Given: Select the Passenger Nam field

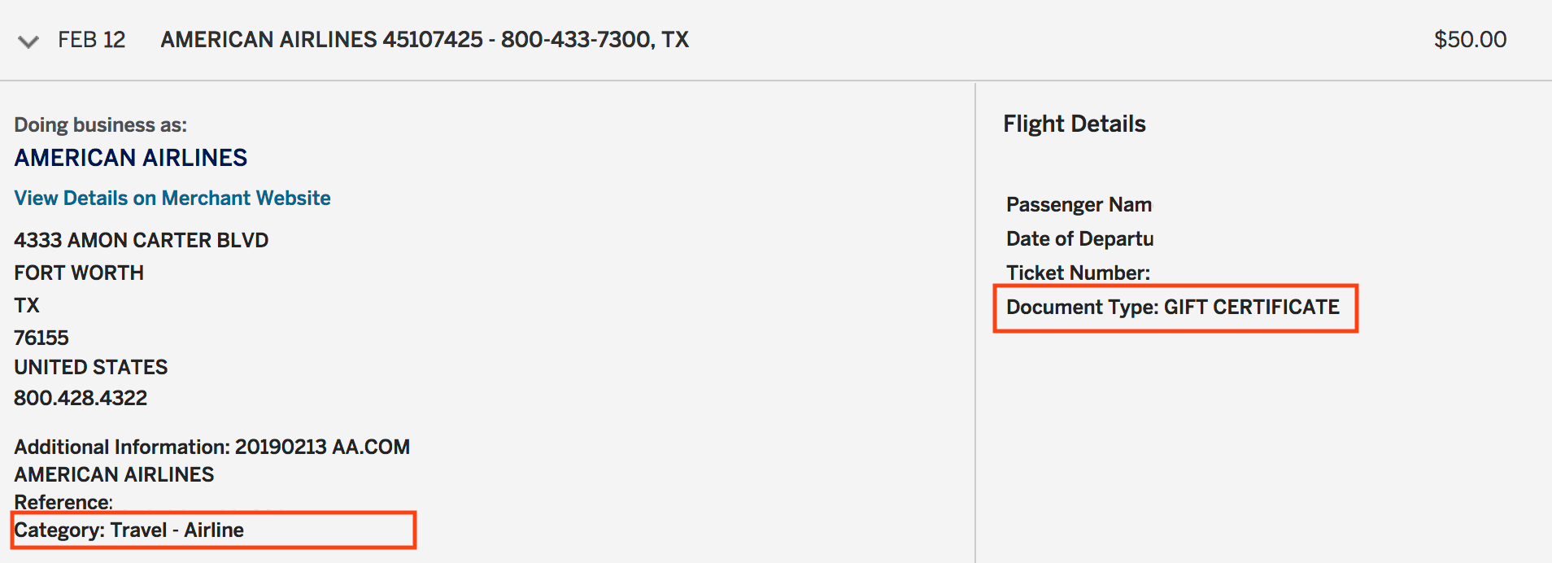Looking at the screenshot, I should click(1079, 205).
